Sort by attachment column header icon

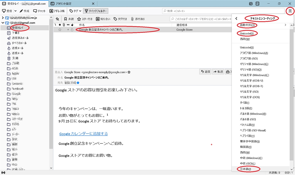click(x=64, y=25)
